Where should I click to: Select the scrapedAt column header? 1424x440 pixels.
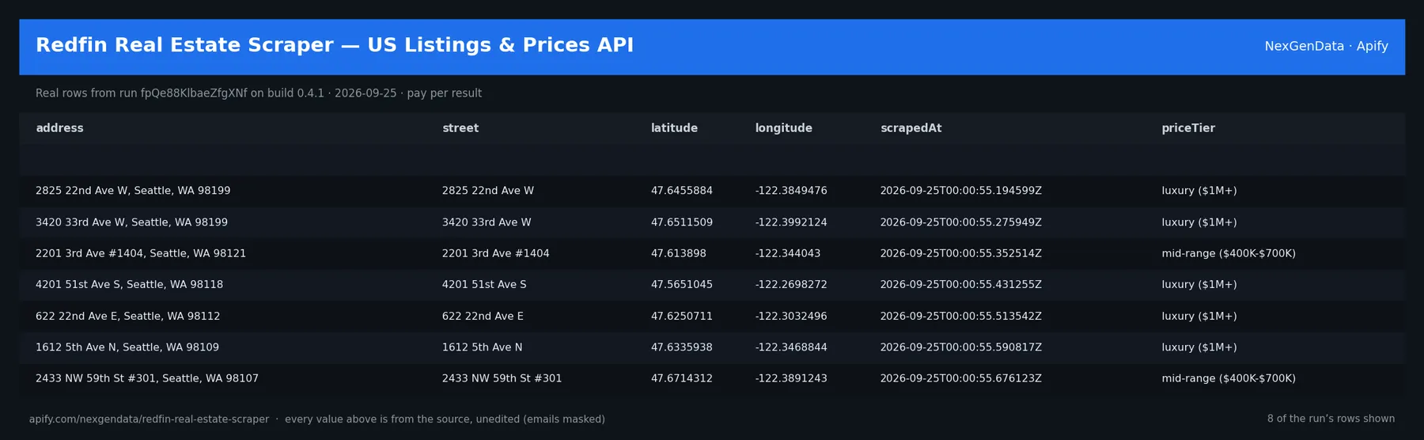point(911,128)
